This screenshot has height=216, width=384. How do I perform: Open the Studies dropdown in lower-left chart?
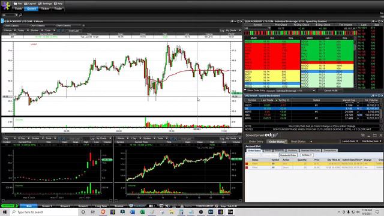coord(37,139)
